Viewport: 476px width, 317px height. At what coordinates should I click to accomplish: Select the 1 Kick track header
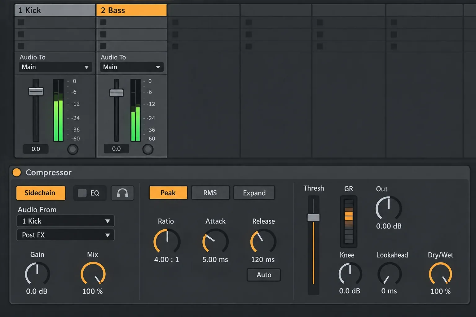[x=55, y=10]
